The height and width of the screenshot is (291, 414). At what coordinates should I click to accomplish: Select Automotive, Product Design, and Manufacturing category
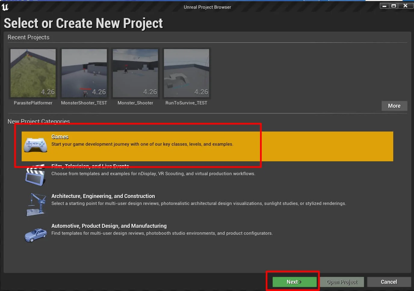click(109, 226)
